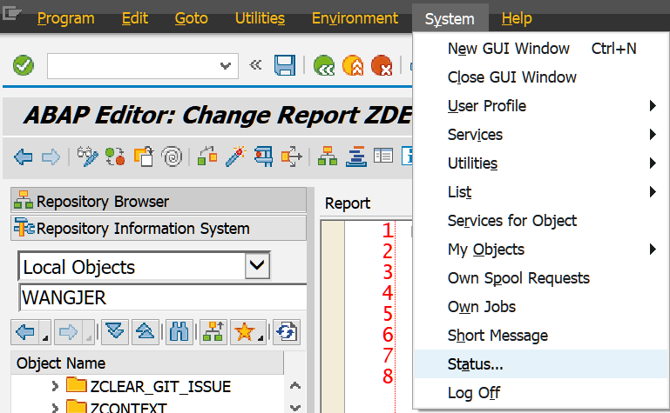The width and height of the screenshot is (670, 413).
Task: Find with binoculars icon in object list
Action: pos(179,331)
